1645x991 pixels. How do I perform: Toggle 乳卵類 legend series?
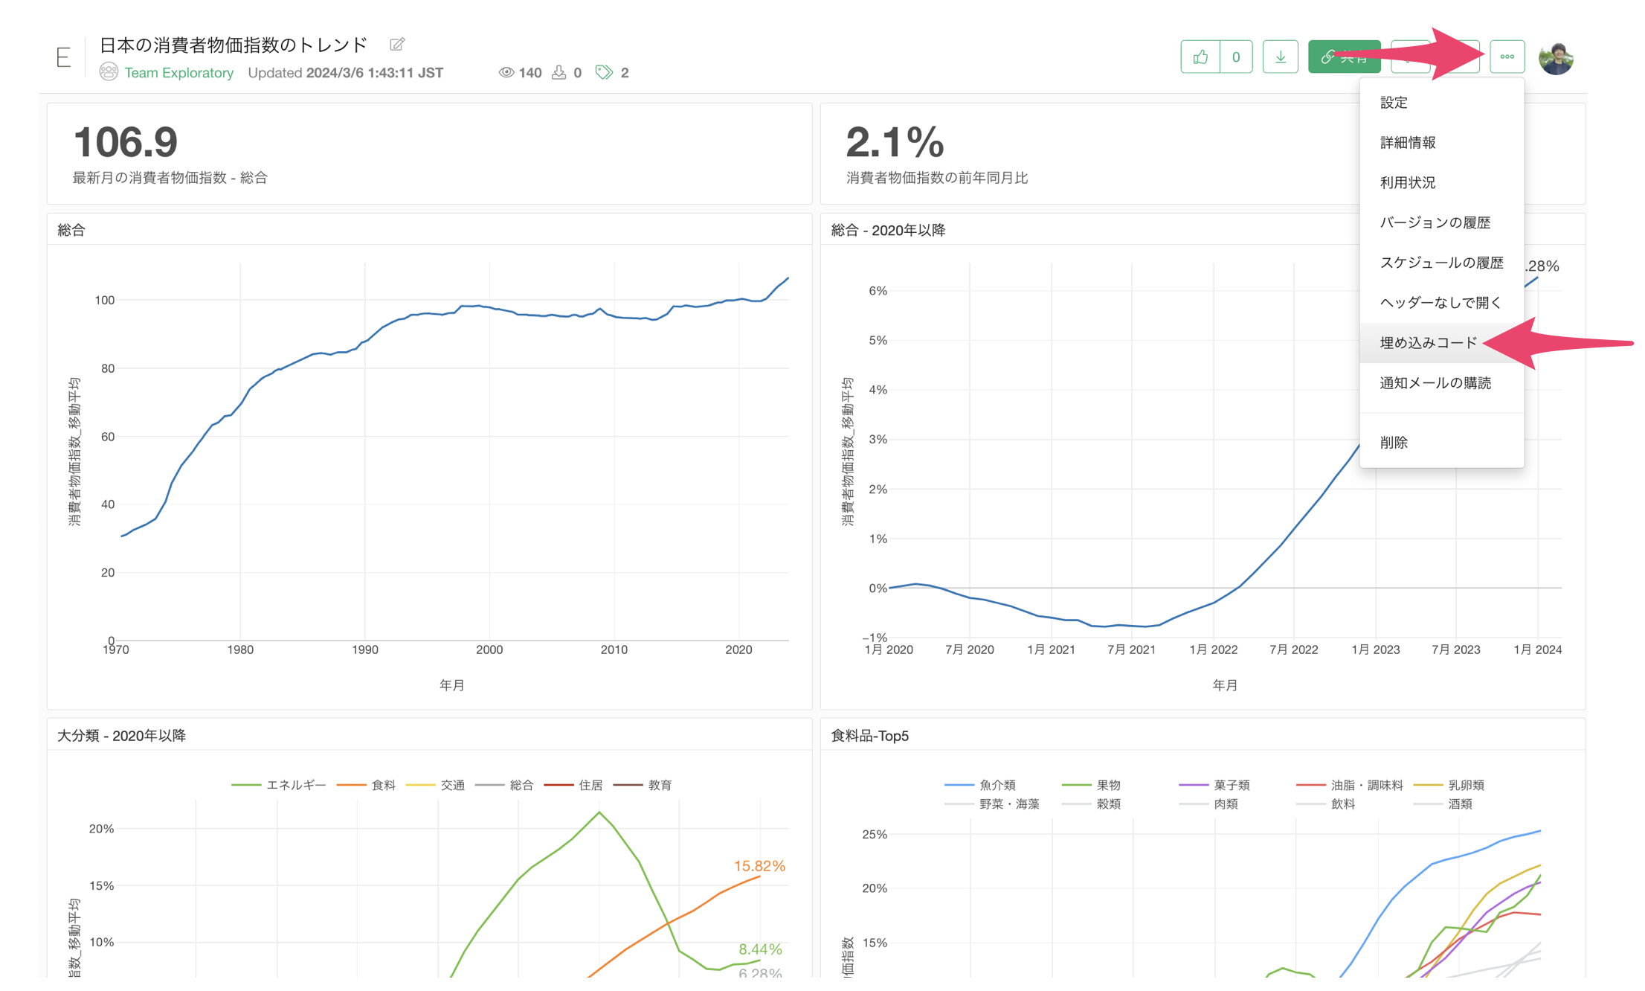[1449, 785]
